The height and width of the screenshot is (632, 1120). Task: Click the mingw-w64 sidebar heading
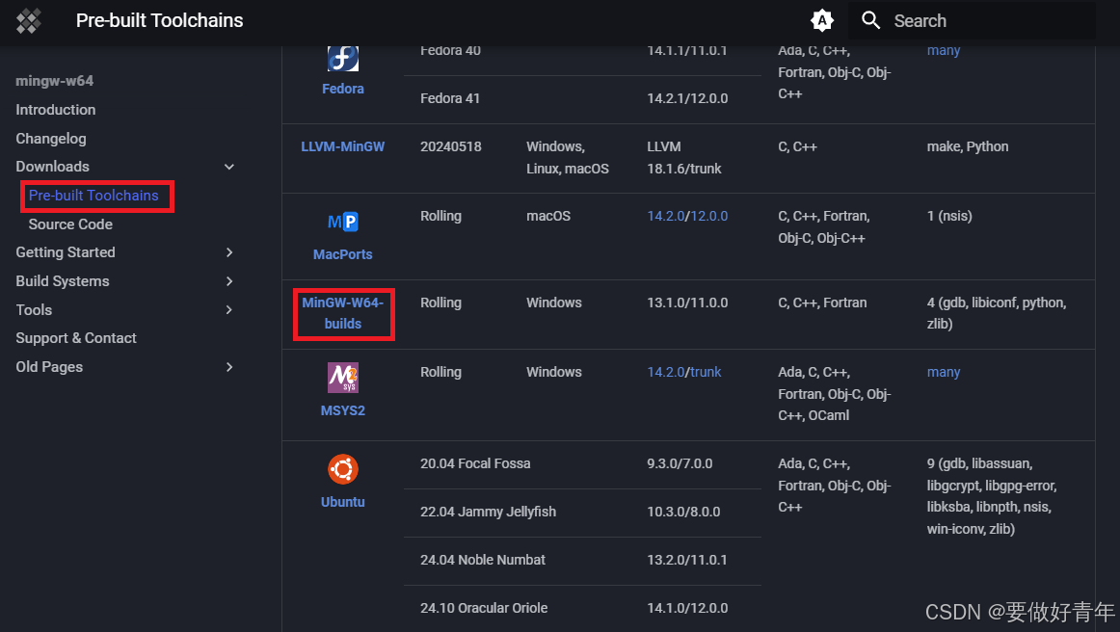point(54,81)
